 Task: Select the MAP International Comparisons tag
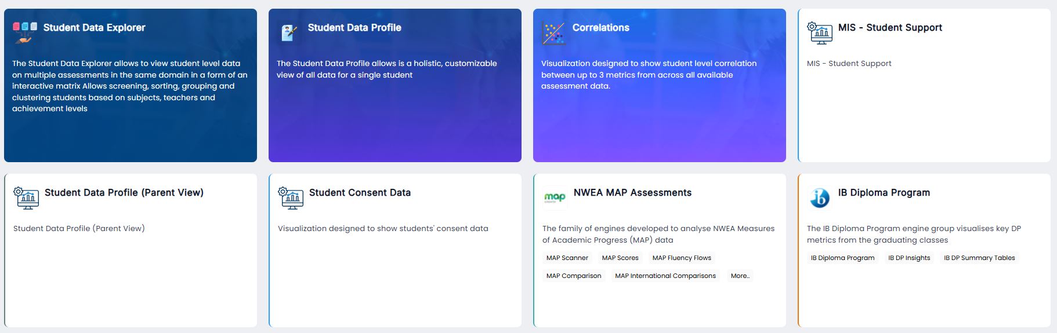(665, 276)
